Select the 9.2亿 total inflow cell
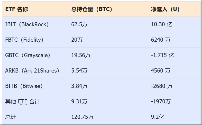This screenshot has height=125, width=202. (174, 117)
